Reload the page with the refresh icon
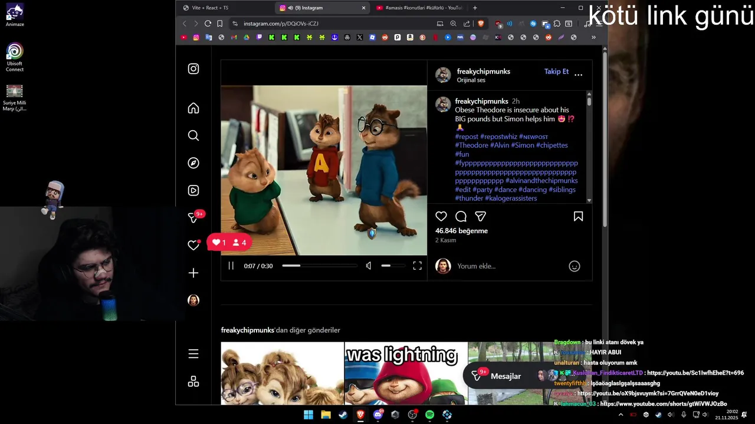The height and width of the screenshot is (424, 755). pos(208,24)
